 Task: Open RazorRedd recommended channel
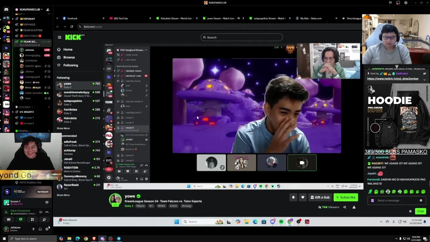(x=79, y=187)
